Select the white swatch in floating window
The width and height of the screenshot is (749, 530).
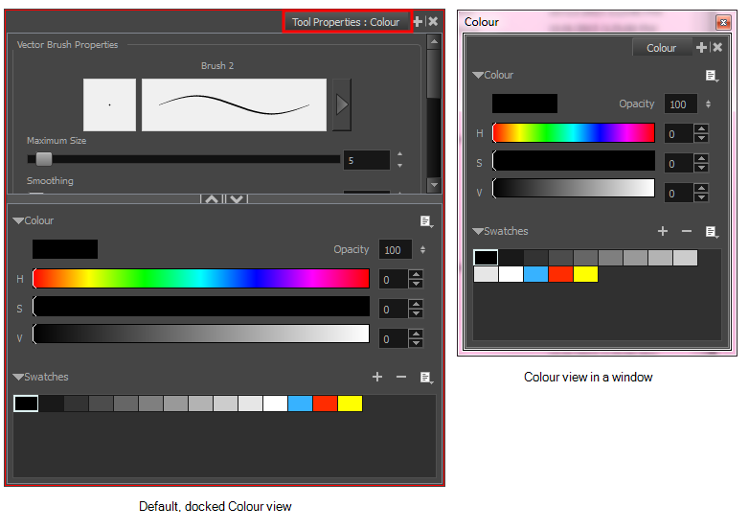(x=511, y=274)
